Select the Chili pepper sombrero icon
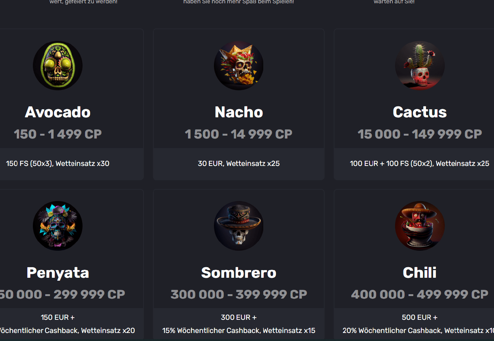494x341 pixels. click(x=420, y=226)
